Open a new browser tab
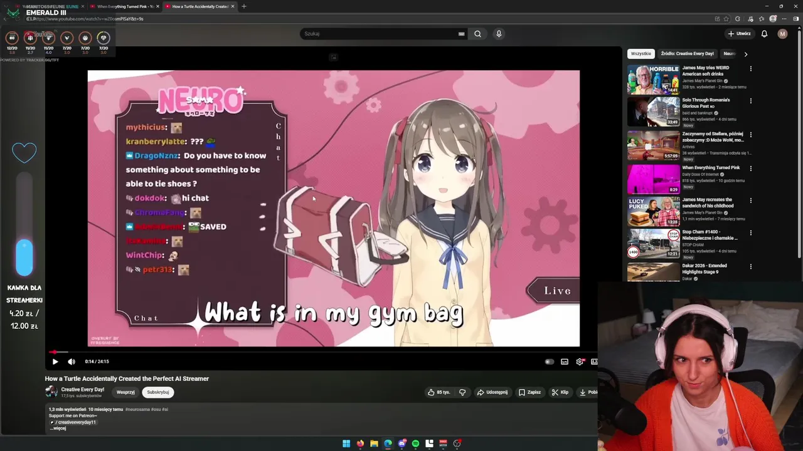803x451 pixels. click(x=244, y=6)
